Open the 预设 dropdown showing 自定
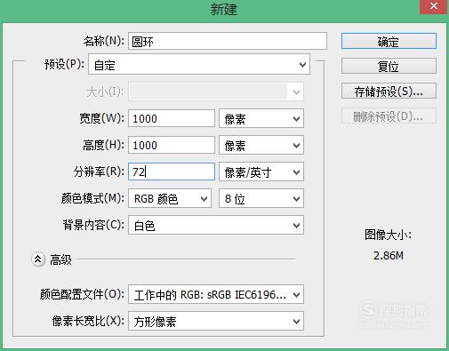 pyautogui.click(x=199, y=64)
